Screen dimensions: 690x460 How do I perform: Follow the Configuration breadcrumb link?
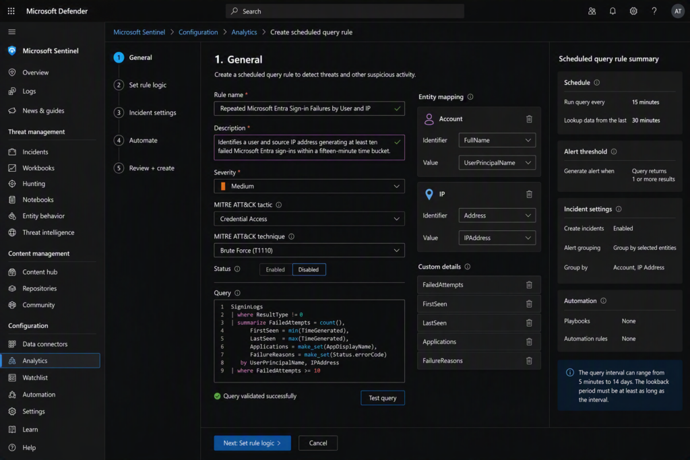point(198,32)
